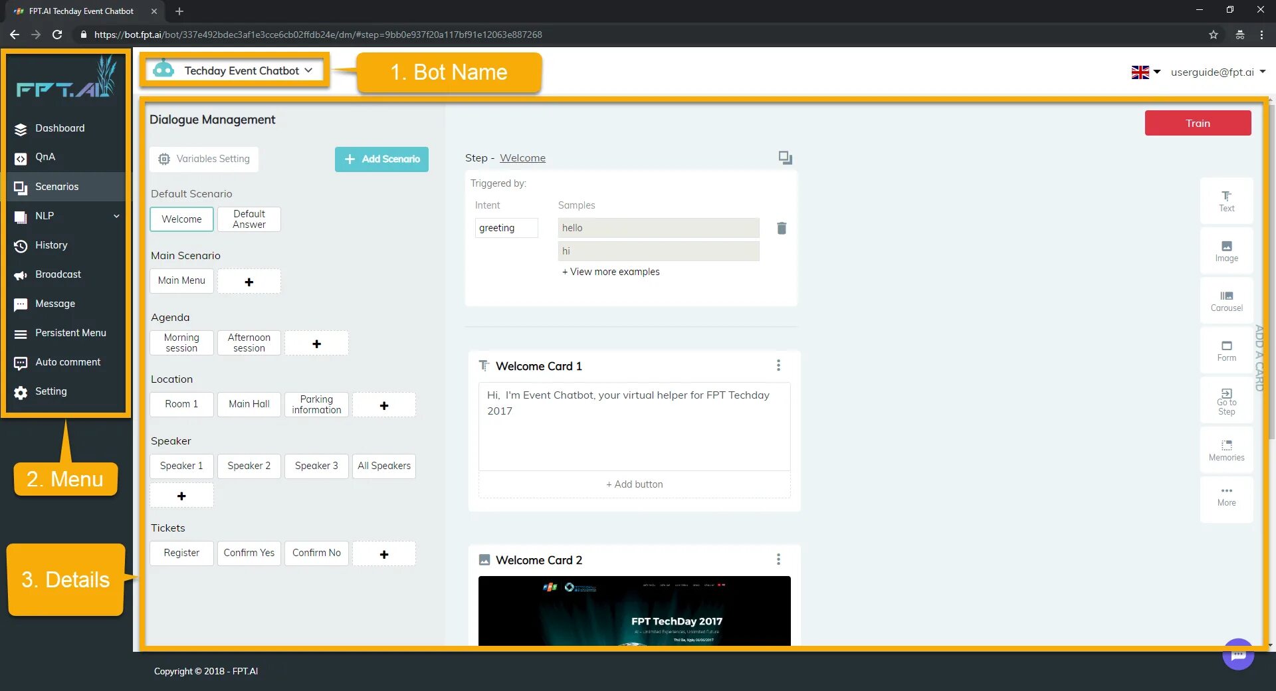Open the Parking information step
The image size is (1276, 691).
click(316, 405)
